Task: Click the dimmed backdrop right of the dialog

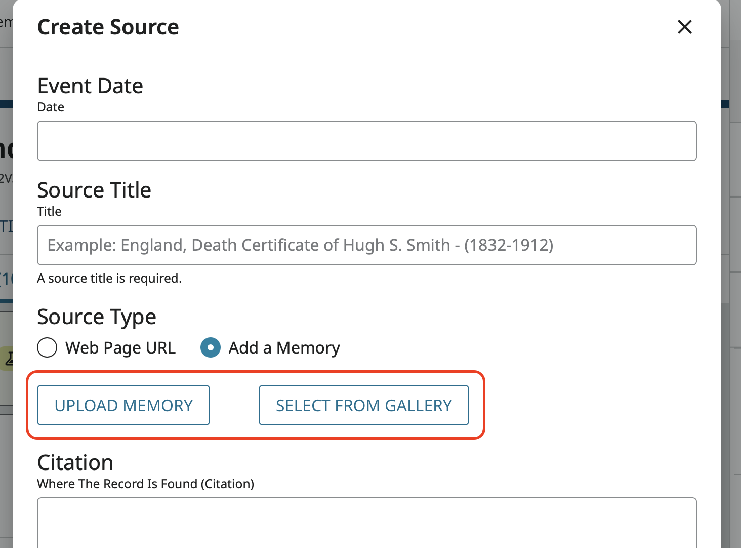Action: [x=731, y=253]
